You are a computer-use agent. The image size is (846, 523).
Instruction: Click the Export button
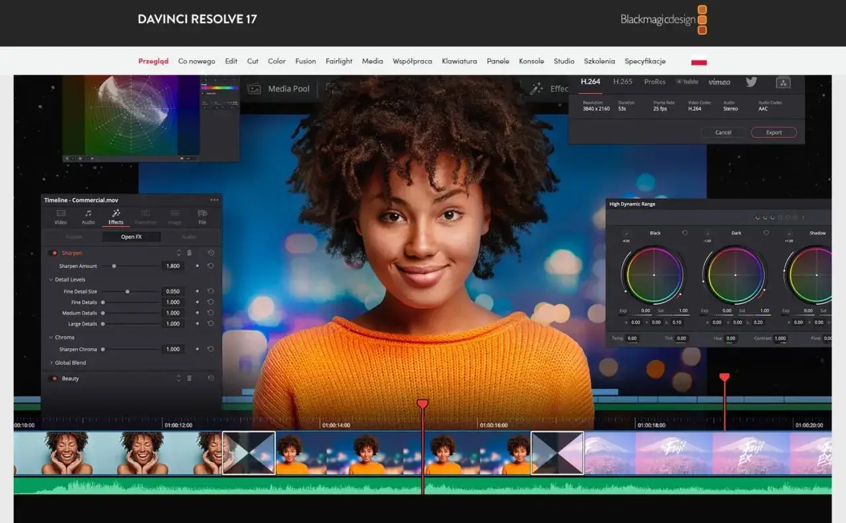coord(774,133)
